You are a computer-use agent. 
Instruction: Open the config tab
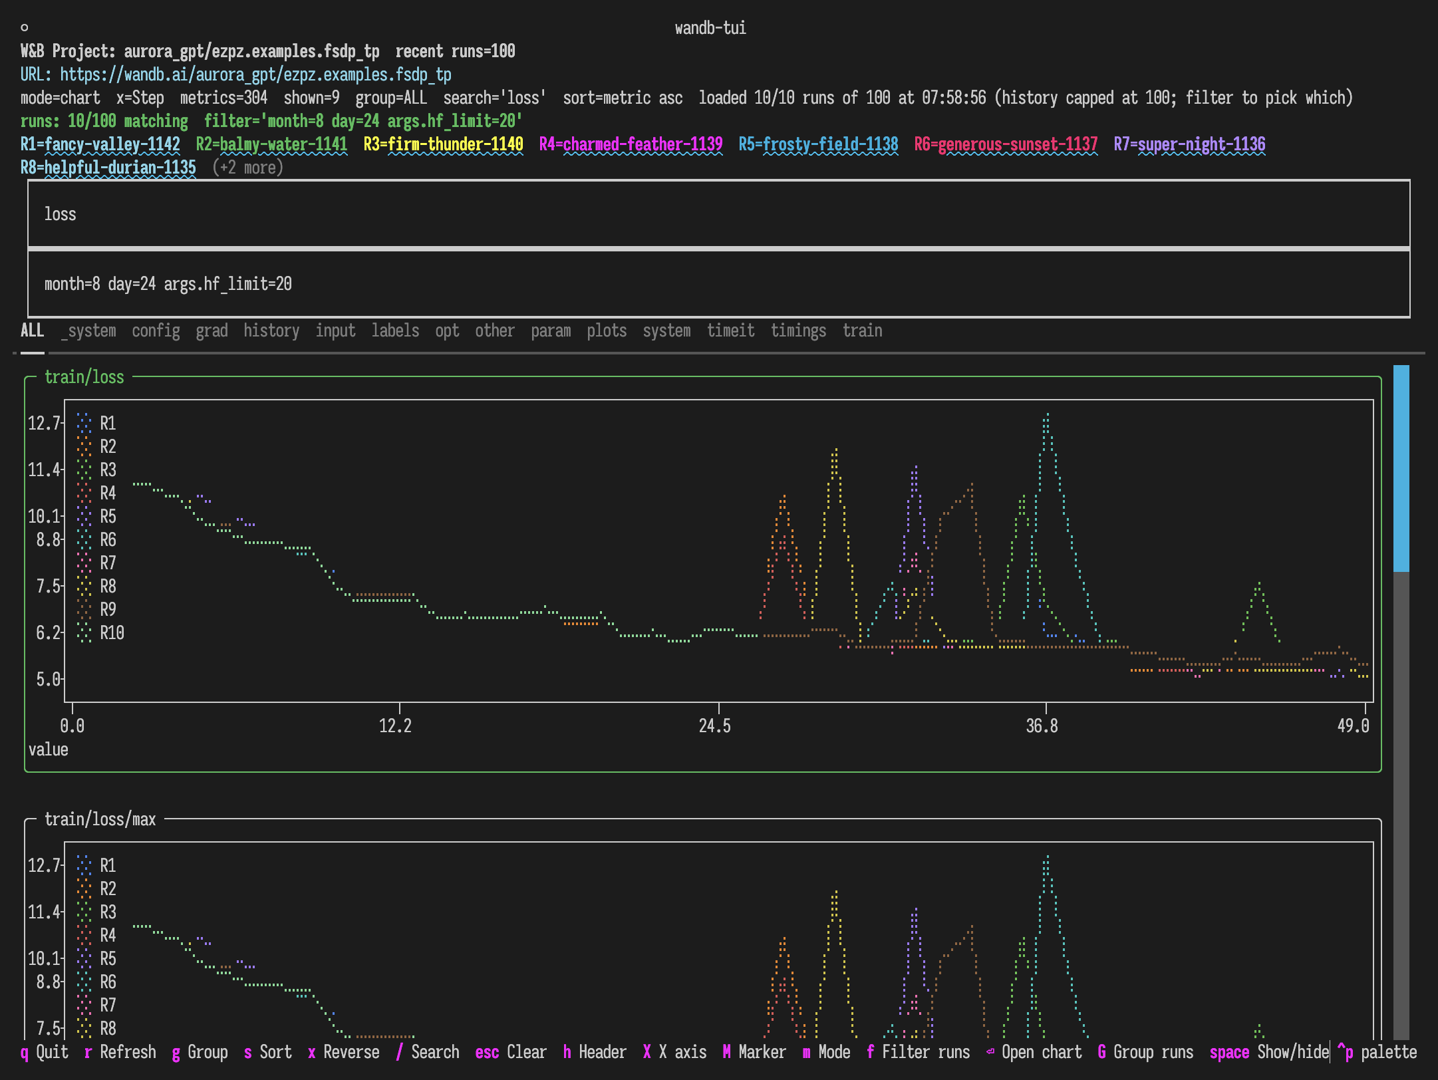point(156,331)
